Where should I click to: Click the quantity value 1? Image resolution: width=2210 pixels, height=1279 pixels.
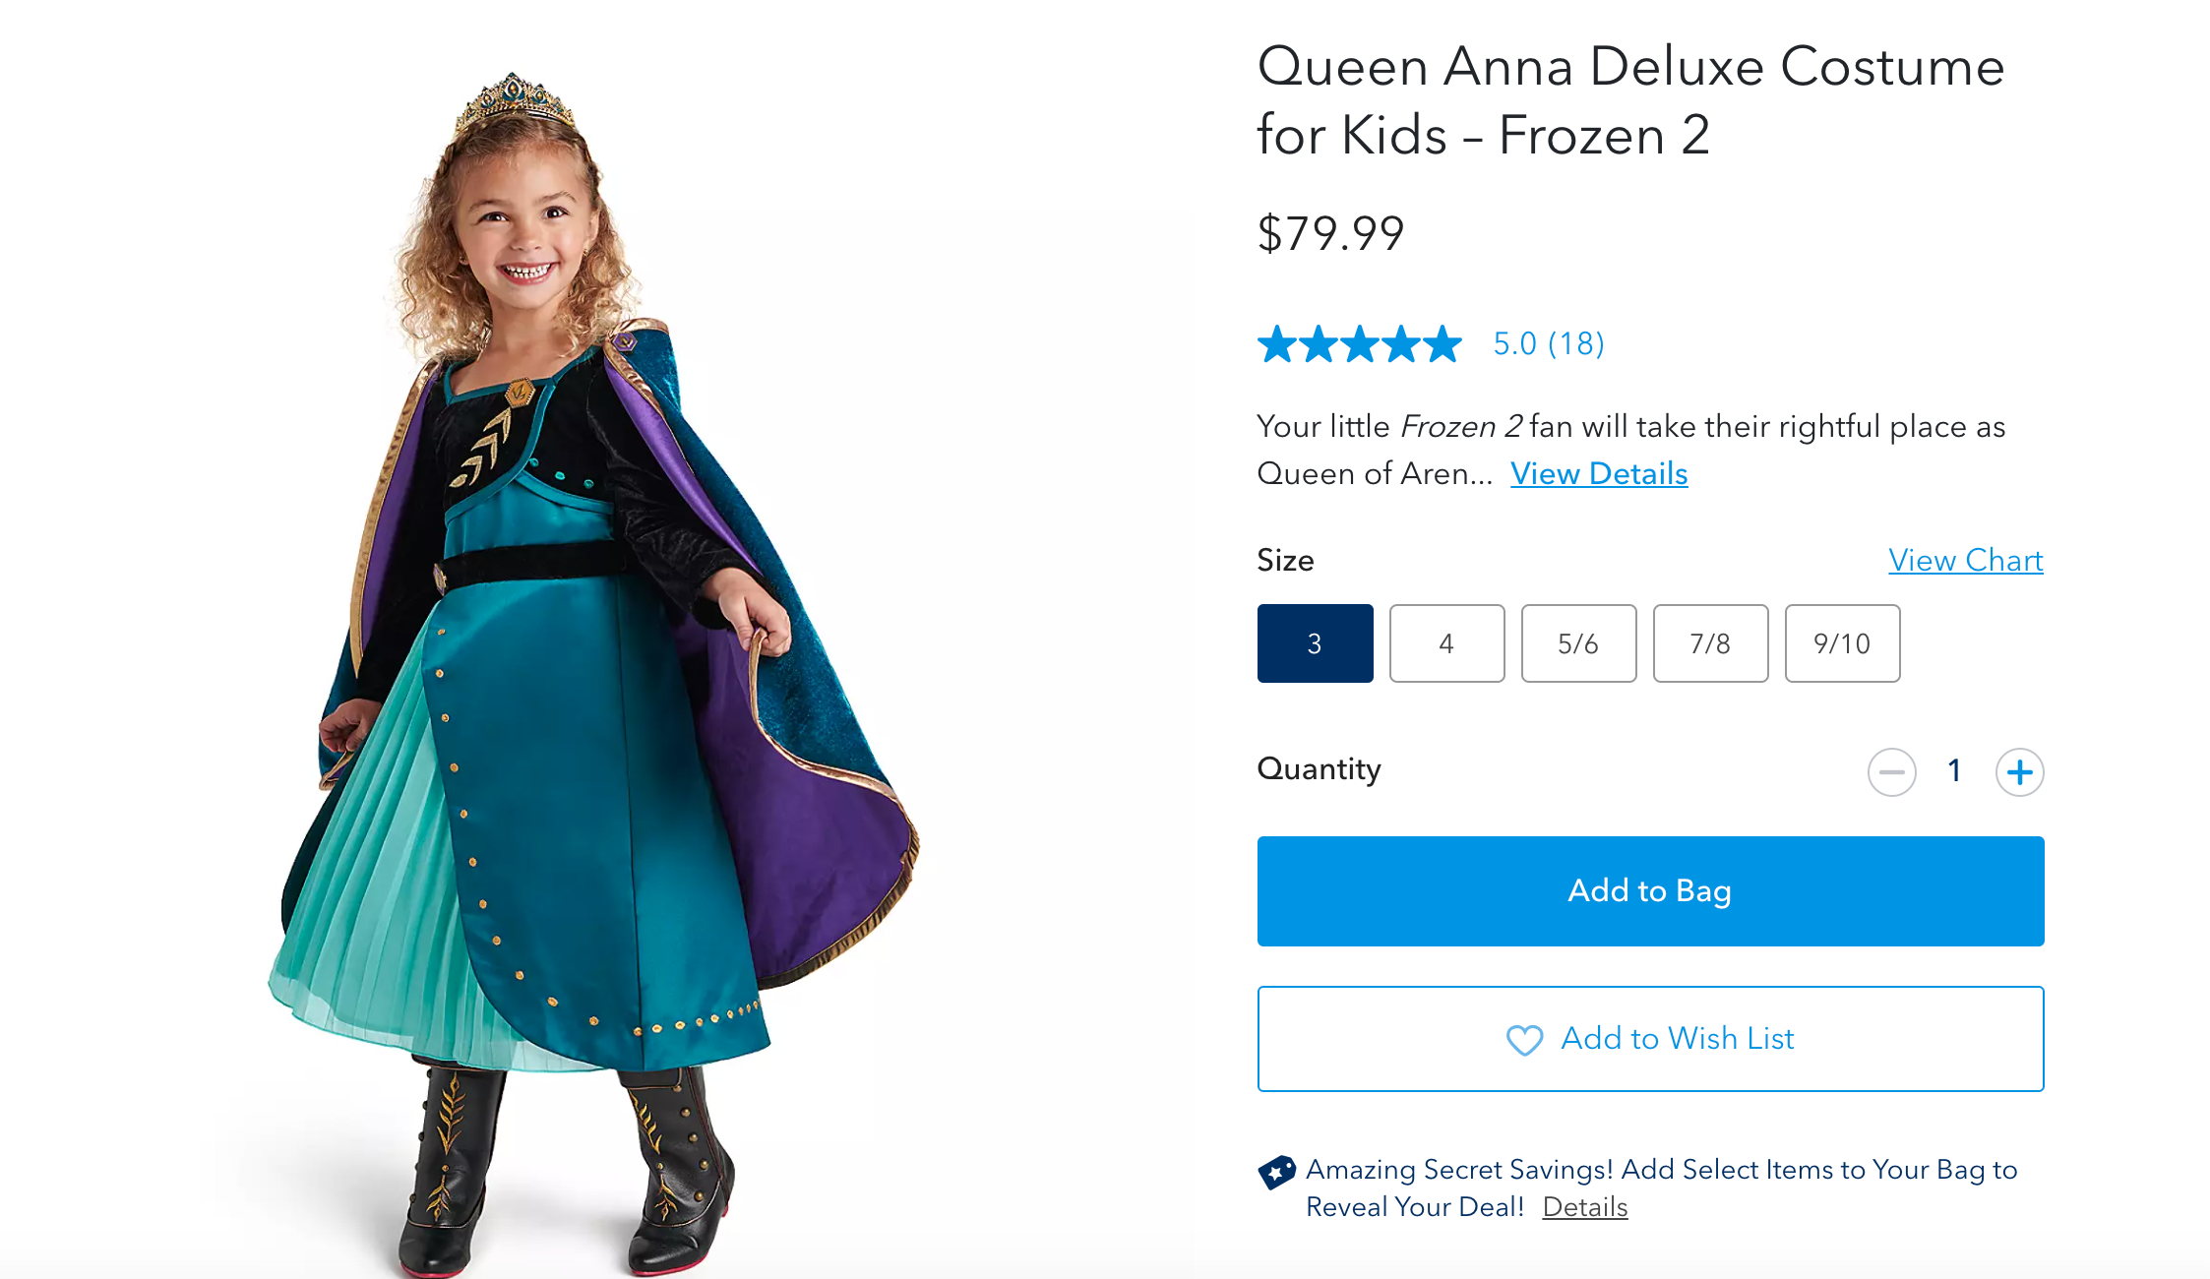pyautogui.click(x=1955, y=771)
